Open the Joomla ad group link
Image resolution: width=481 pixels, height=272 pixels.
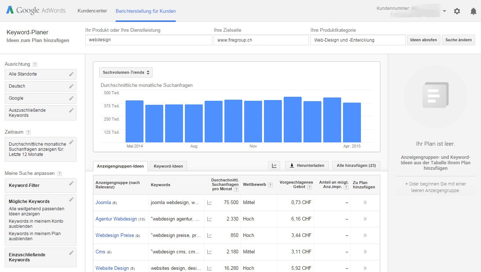coord(103,202)
